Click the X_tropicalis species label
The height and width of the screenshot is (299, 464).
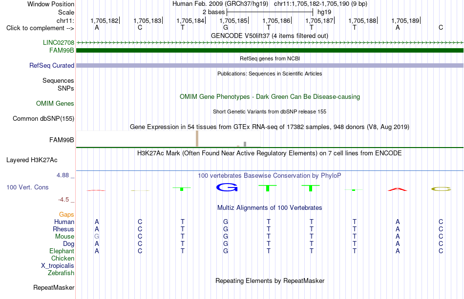point(58,266)
